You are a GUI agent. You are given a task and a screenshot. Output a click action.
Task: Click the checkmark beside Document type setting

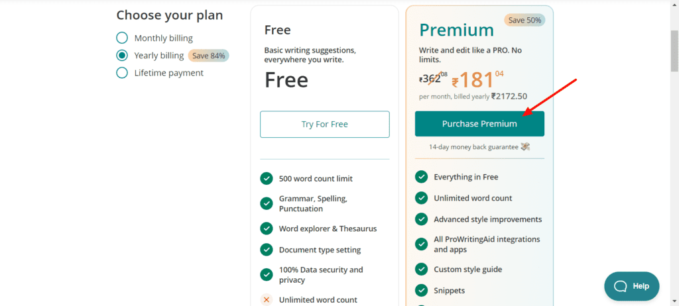pyautogui.click(x=267, y=250)
